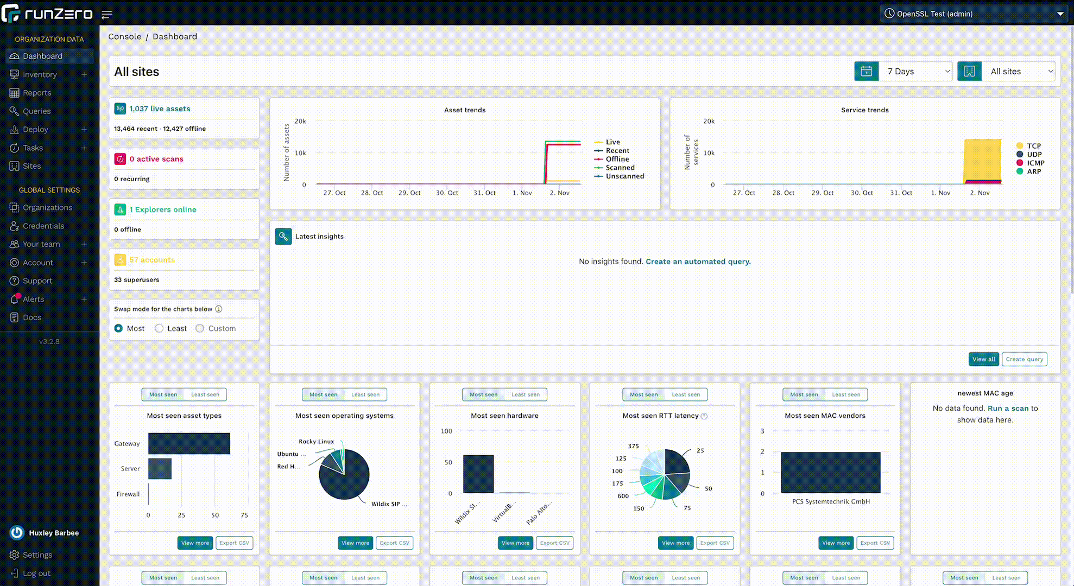Select the Custom radio button
The image size is (1074, 586).
(x=200, y=328)
